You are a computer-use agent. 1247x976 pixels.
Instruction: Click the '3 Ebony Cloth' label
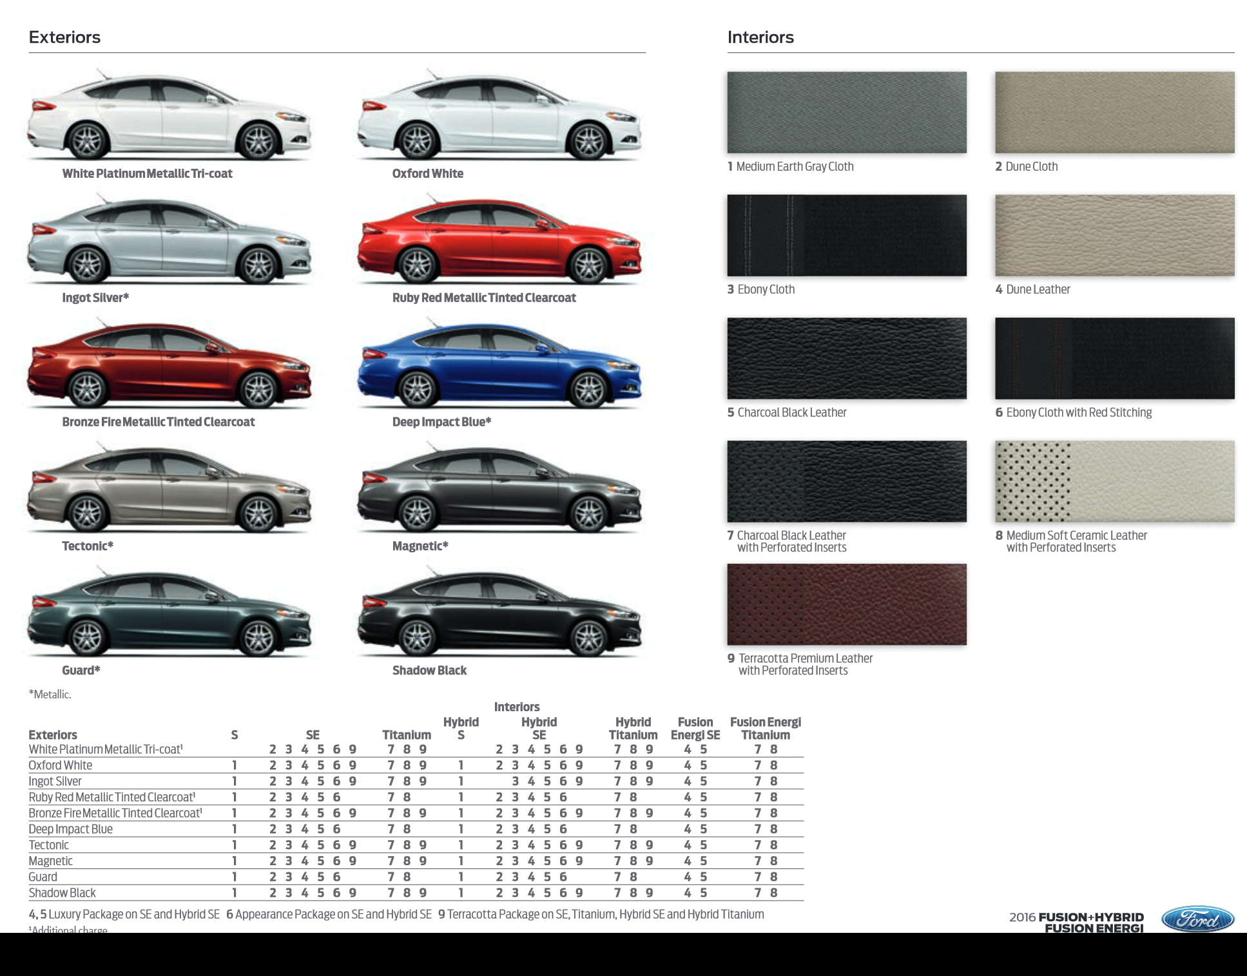point(761,289)
